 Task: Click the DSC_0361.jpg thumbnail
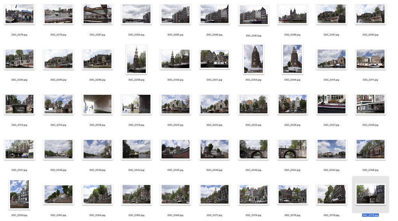click(x=58, y=194)
